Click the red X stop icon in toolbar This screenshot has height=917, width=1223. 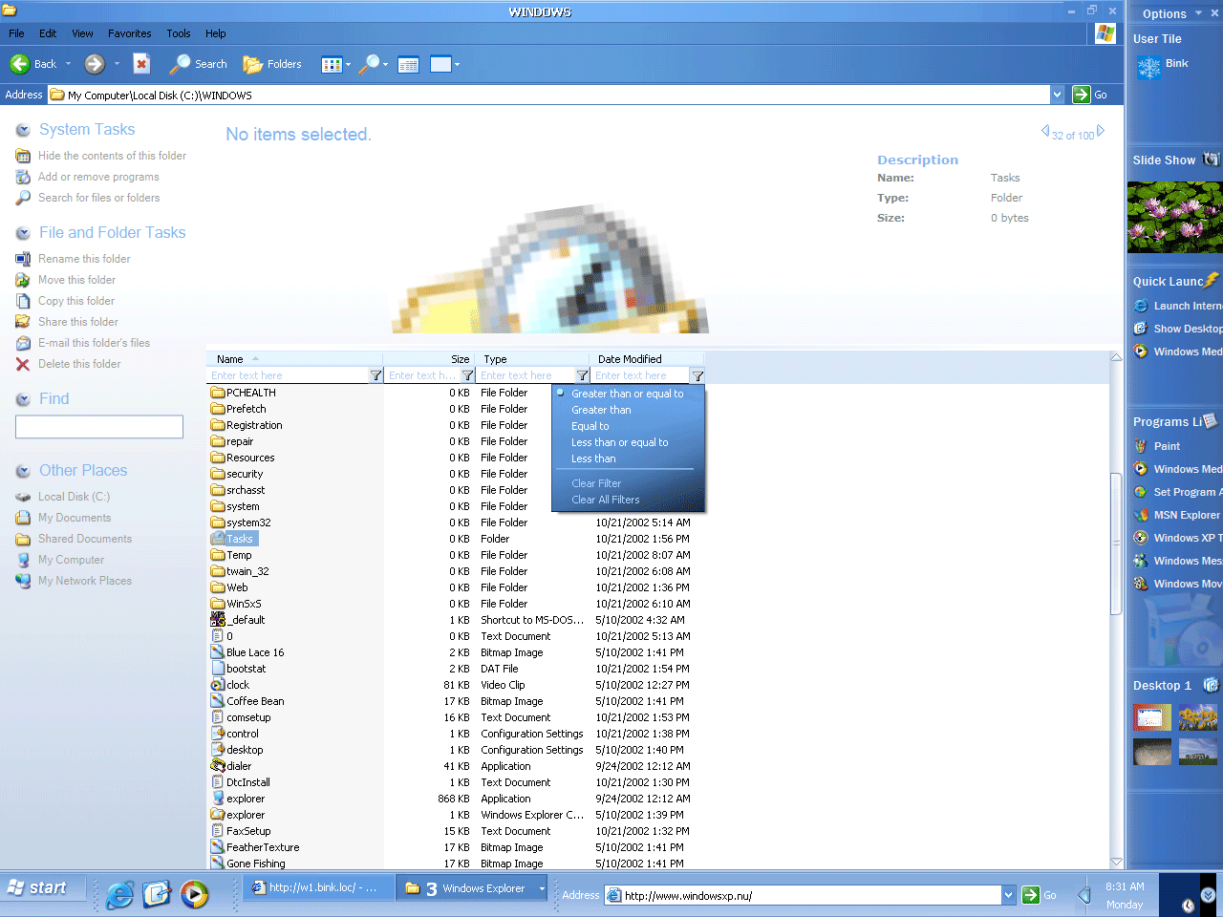[141, 64]
